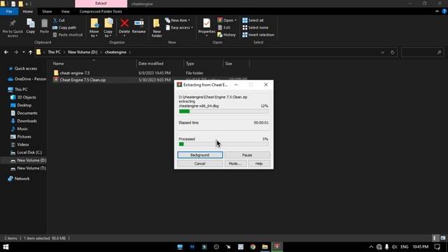Refresh the folder view
Screen dimensions: 448x252
coord(392,52)
